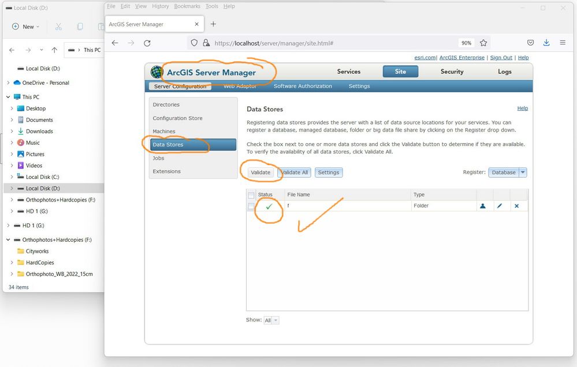577x367 pixels.
Task: Select Jobs in left sidebar
Action: (159, 158)
